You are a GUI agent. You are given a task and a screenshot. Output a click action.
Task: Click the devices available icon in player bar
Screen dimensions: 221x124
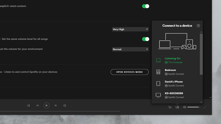point(177,107)
